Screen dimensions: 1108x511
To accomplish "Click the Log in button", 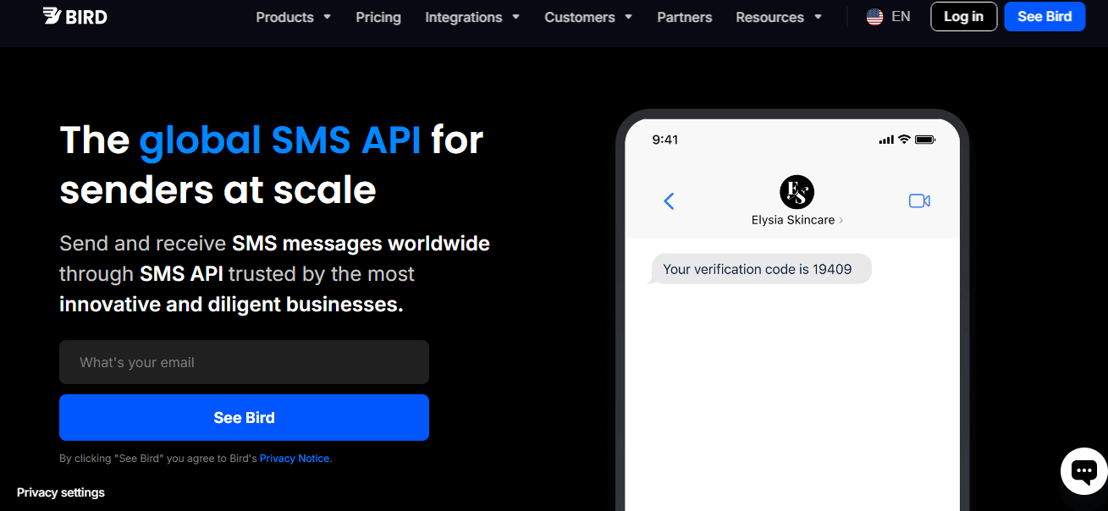I will pos(963,17).
